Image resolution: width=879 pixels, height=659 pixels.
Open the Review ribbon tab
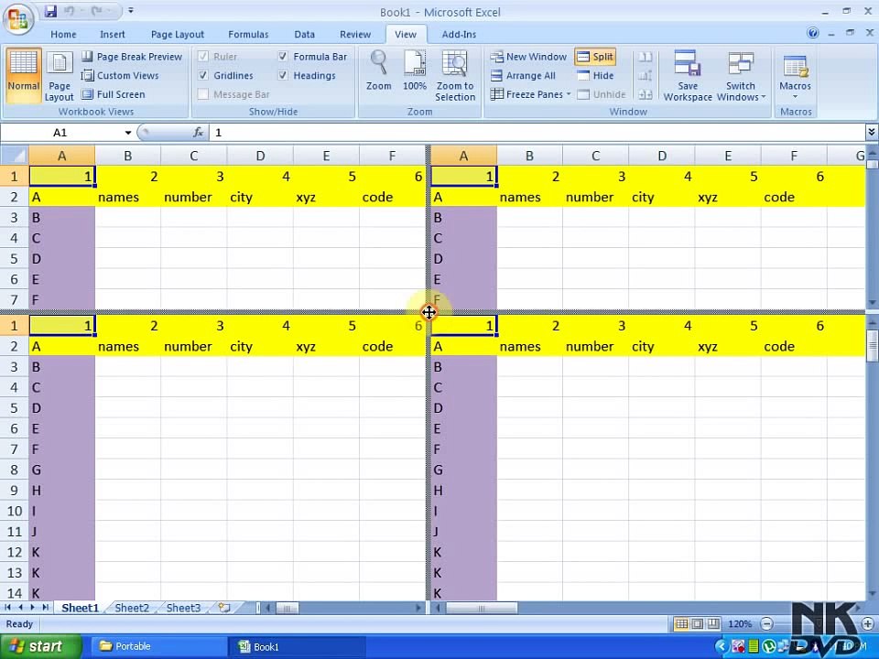coord(355,34)
